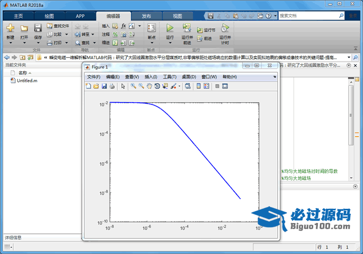Switch to the 绘图 (Plots) ribbon tab
The width and height of the screenshot is (363, 254).
tap(49, 16)
